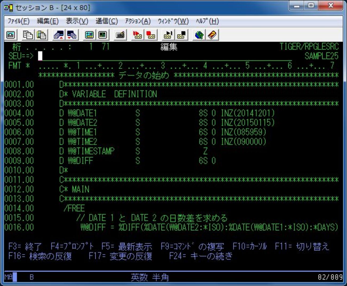Click sequence number field 0004.00
Image resolution: width=347 pixels, height=286 pixels.
click(x=19, y=113)
